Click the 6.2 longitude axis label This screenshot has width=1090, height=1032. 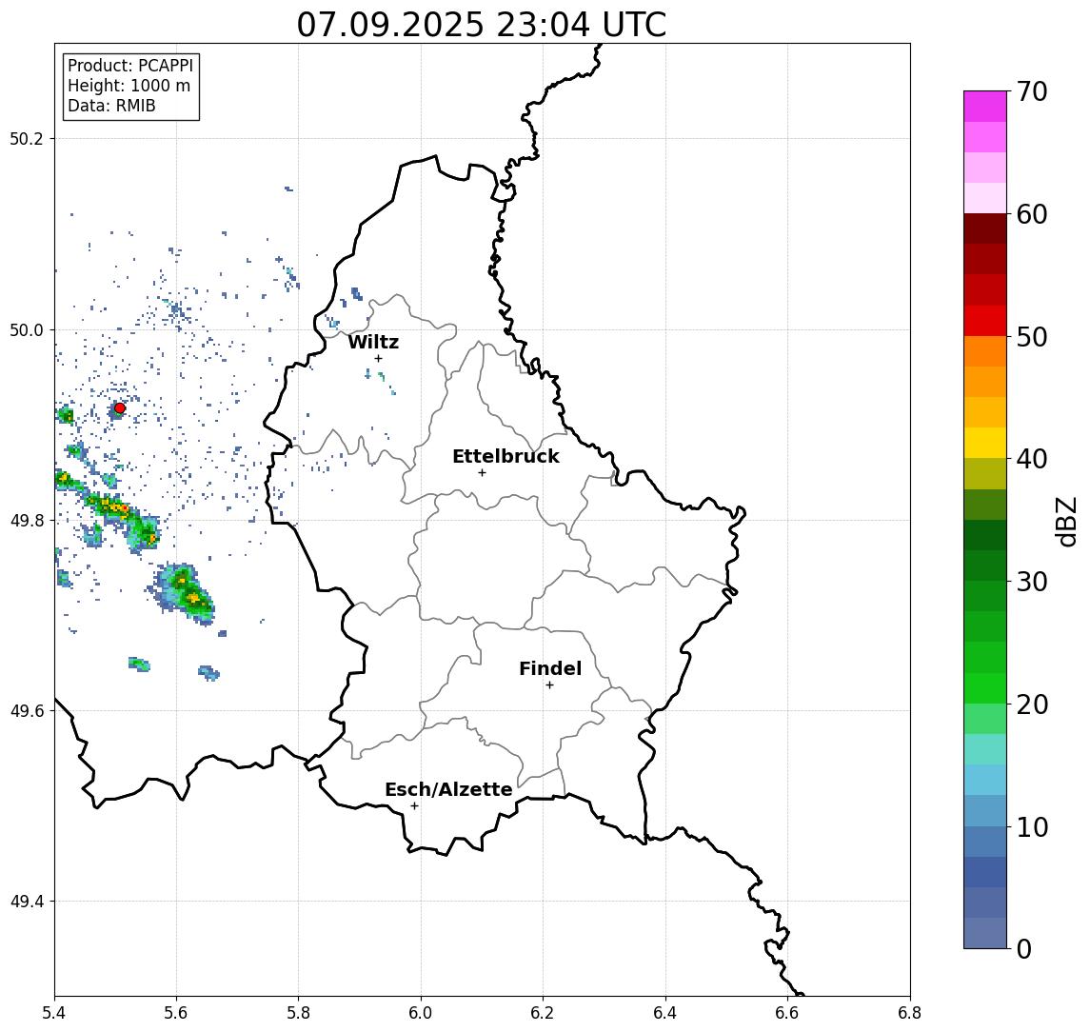click(x=543, y=1013)
